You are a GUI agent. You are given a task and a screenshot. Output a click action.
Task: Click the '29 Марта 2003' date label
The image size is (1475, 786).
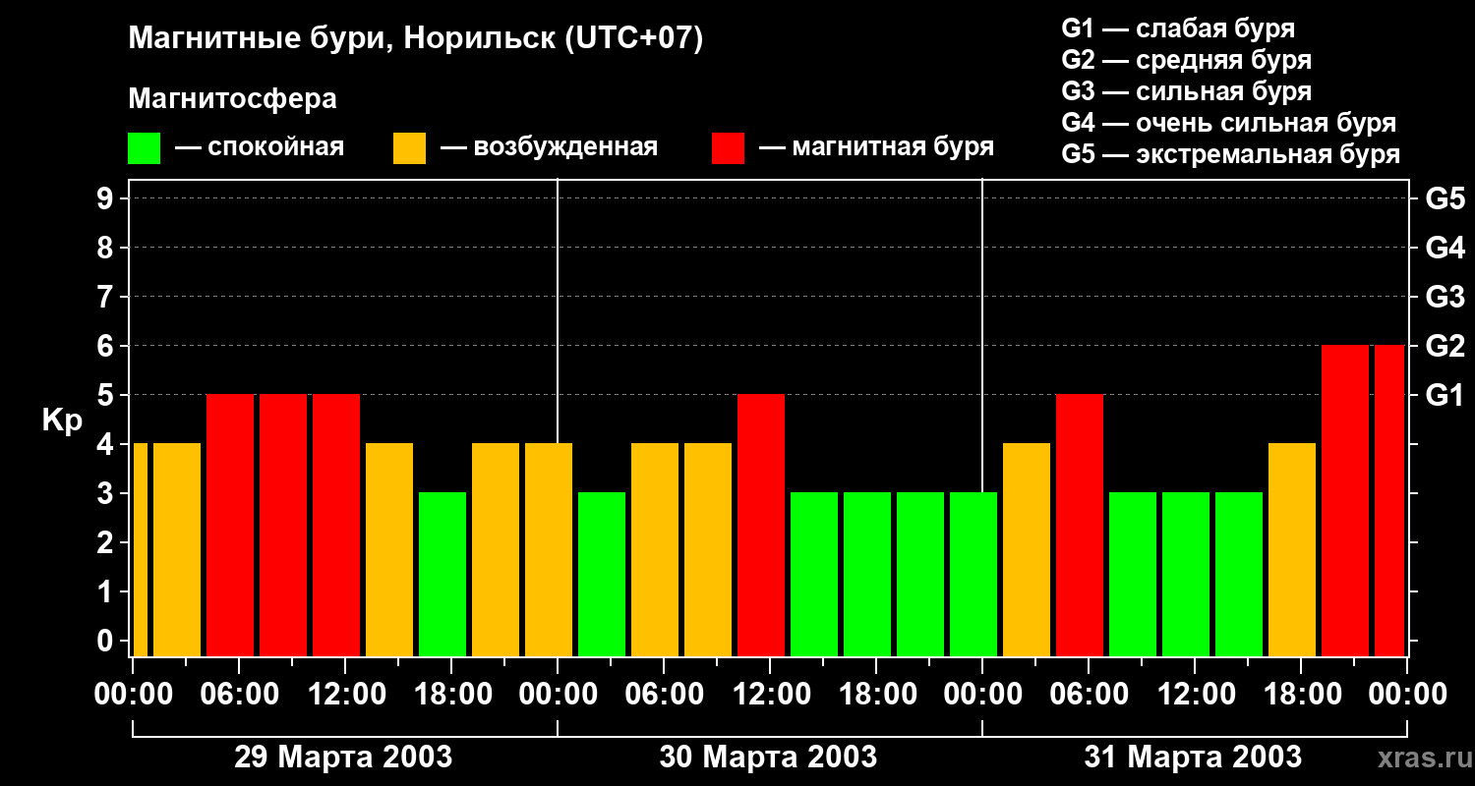[343, 758]
